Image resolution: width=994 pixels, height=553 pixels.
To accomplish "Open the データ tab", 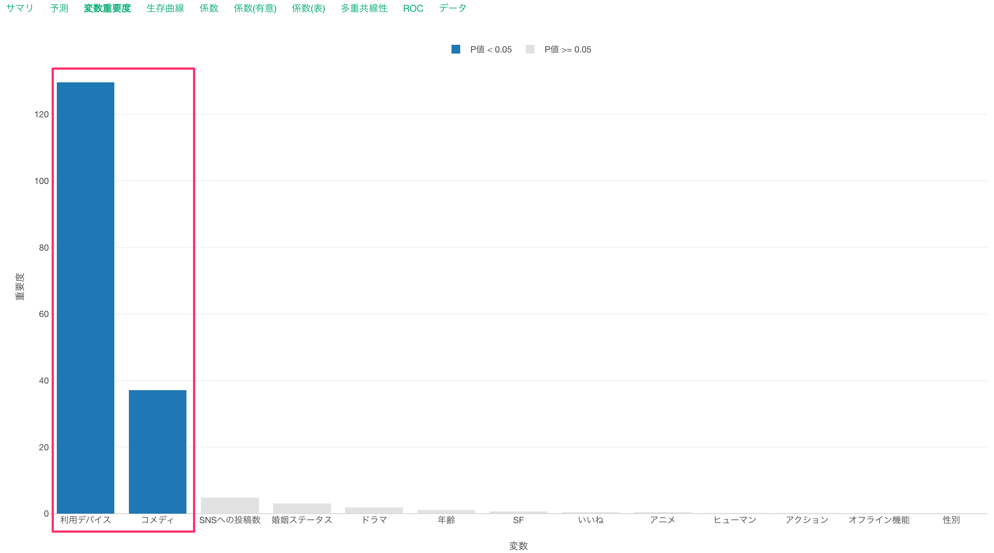I will tap(453, 8).
